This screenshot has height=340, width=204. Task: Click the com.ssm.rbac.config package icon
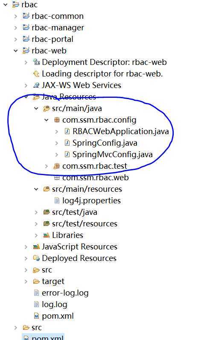point(57,120)
